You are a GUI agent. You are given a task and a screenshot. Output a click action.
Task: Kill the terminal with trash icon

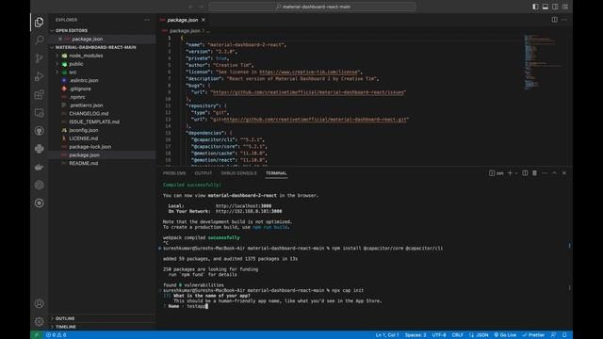(534, 173)
